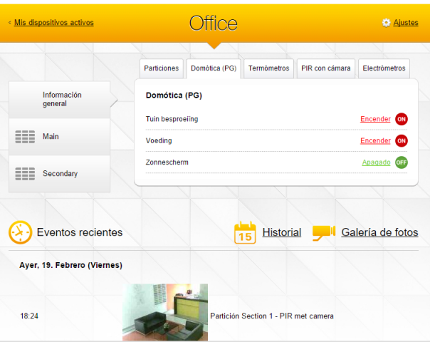Viewport: 430px width, 342px height.
Task: Click the keypad icon next to Secondary
Action: (x=25, y=174)
